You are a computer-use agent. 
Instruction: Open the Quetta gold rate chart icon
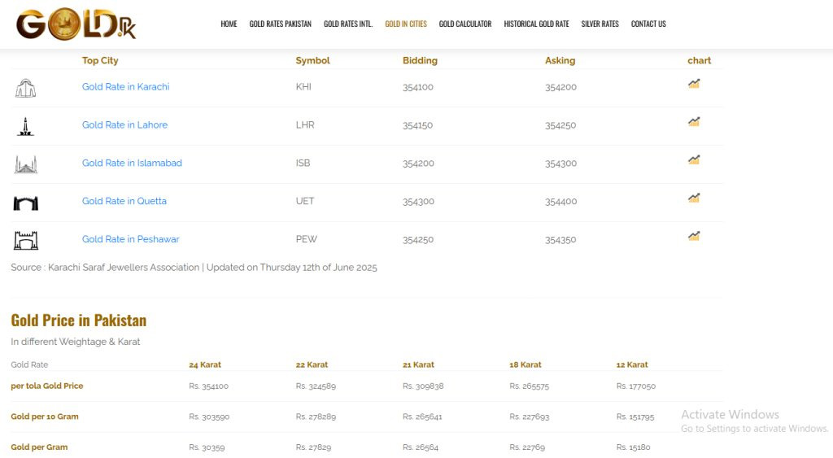pos(694,198)
